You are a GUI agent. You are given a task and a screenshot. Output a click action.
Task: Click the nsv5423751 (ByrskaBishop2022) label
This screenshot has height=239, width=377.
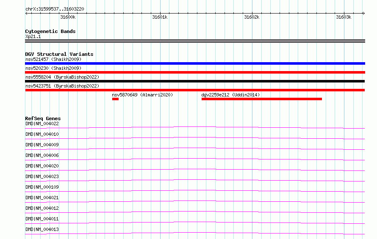62,86
